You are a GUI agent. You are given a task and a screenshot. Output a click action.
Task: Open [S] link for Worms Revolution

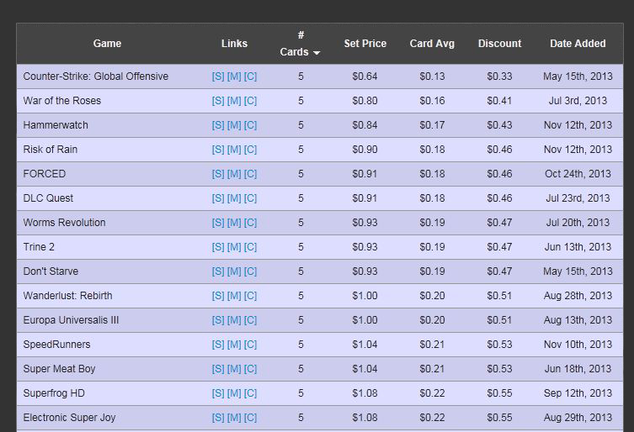point(218,223)
